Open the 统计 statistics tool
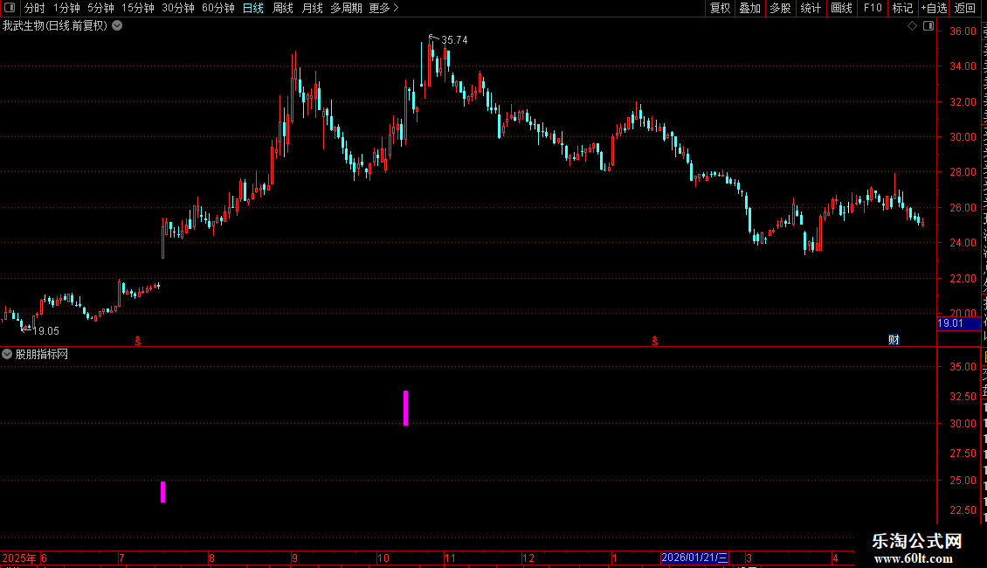Viewport: 987px width, 568px height. point(810,8)
